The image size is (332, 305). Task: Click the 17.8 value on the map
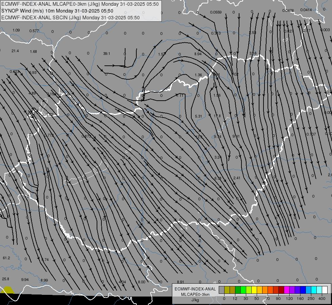217,116
